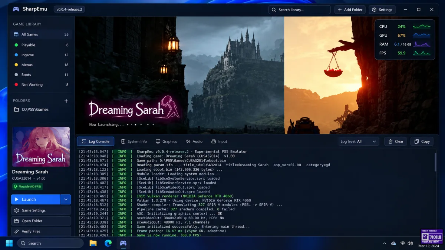The image size is (445, 250).
Task: Open File Explorer from the taskbar
Action: click(93, 243)
